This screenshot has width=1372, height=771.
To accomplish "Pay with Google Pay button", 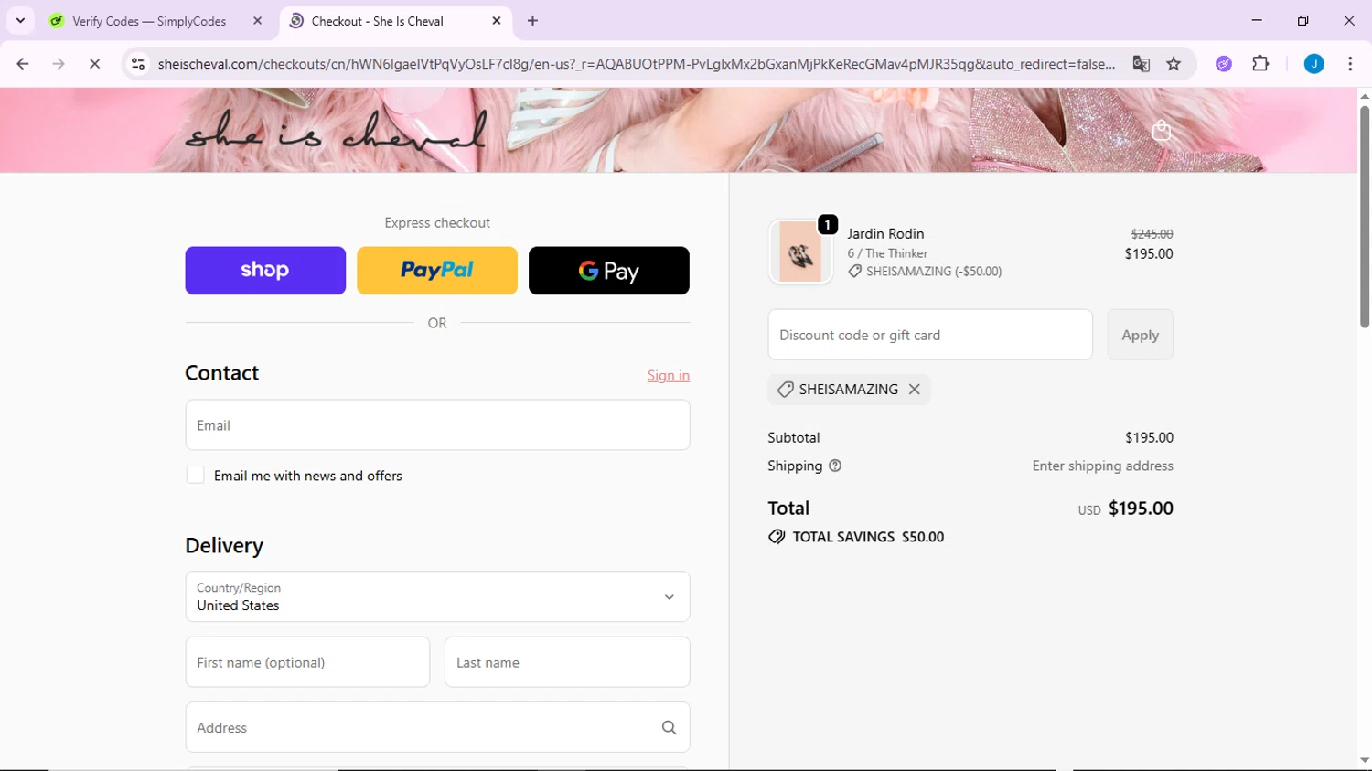I will click(x=609, y=271).
